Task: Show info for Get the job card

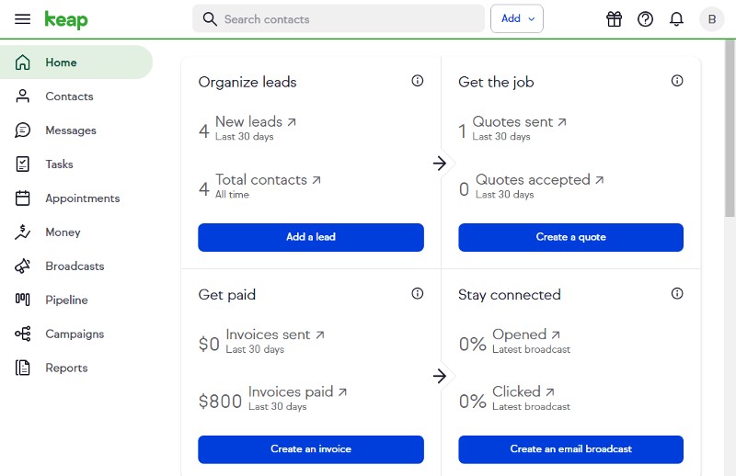Action: [677, 81]
